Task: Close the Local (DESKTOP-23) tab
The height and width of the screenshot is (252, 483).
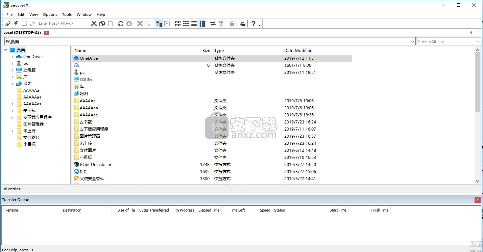Action: coord(47,33)
